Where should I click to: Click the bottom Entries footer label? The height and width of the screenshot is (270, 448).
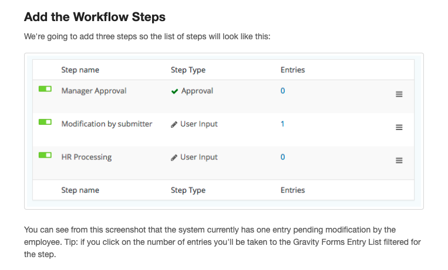(x=292, y=190)
